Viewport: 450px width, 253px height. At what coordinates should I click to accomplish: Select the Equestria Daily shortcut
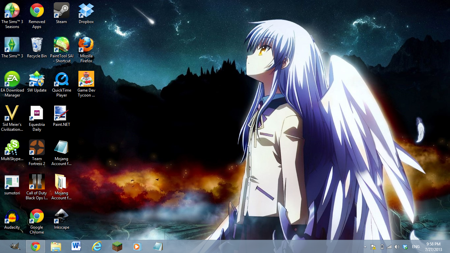(x=37, y=118)
